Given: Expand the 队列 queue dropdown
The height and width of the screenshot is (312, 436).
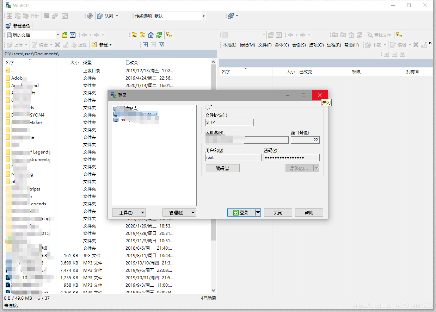Looking at the screenshot, I should [117, 16].
